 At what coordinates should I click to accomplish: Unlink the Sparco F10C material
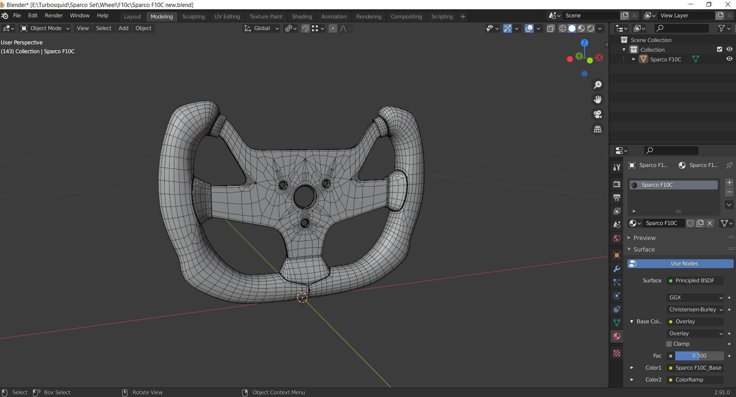(710, 223)
